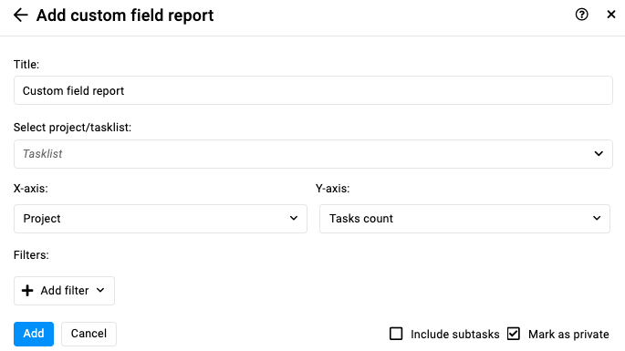Open the Tasklist selection combo box

313,154
